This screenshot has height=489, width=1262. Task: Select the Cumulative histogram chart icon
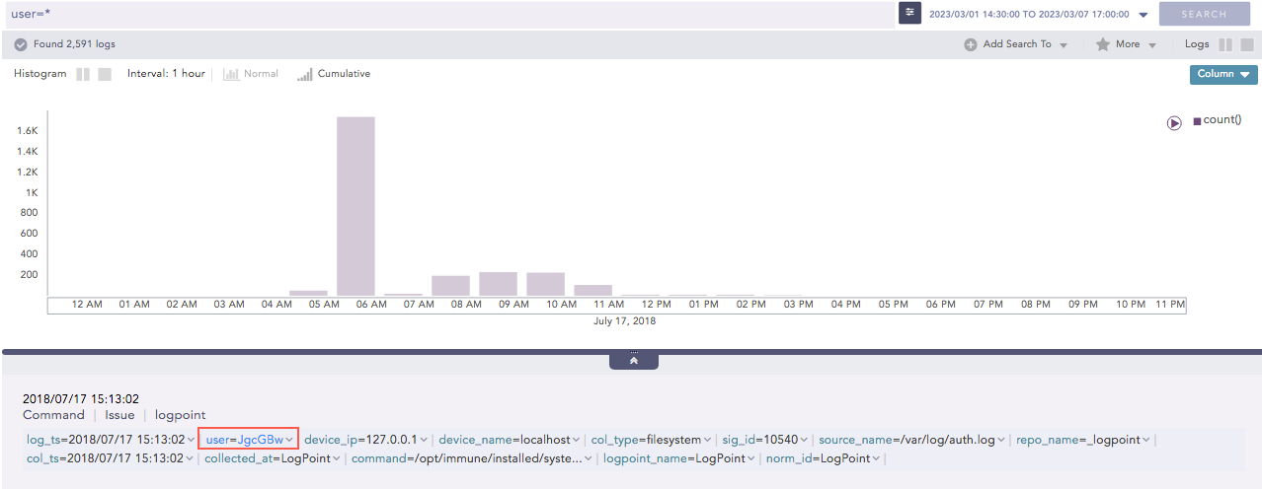point(305,74)
